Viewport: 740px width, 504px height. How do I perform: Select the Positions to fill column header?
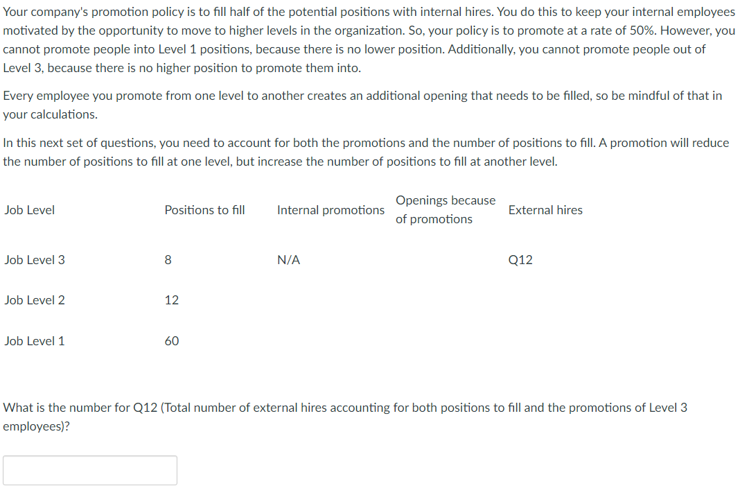(x=204, y=210)
